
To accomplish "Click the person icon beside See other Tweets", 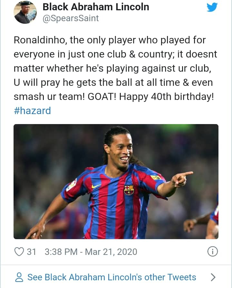I will point(19,277).
